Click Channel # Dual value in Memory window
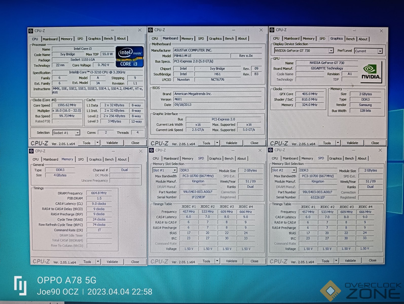 [124, 170]
